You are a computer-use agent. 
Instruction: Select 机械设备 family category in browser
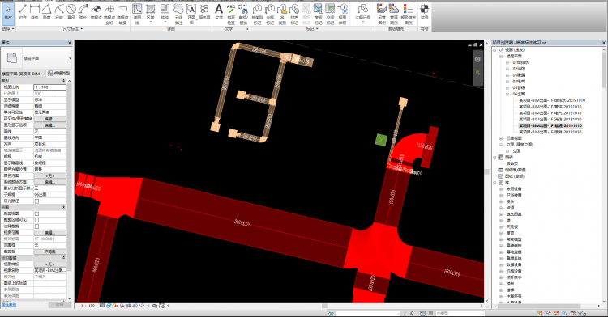point(514,271)
